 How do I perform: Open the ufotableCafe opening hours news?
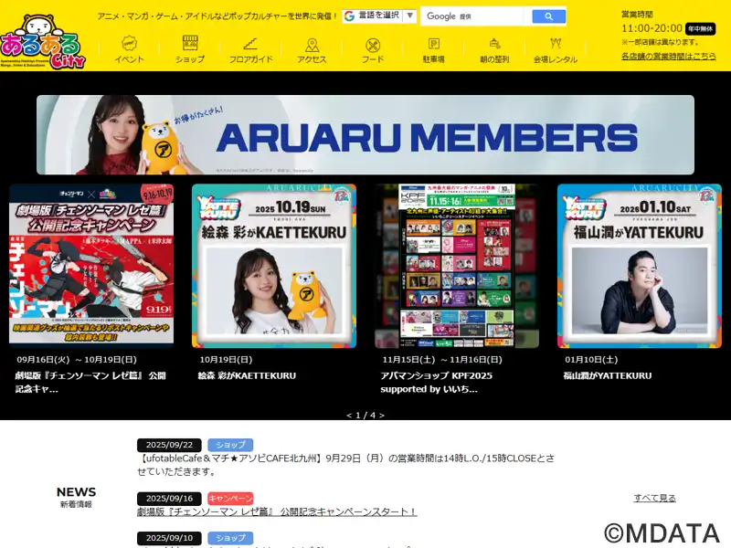click(346, 465)
